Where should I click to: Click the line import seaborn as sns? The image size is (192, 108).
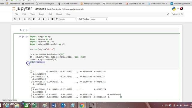click(x=42, y=42)
